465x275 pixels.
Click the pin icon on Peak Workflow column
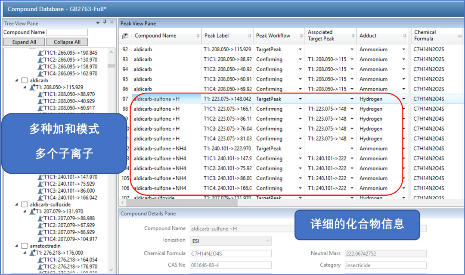tap(301, 36)
